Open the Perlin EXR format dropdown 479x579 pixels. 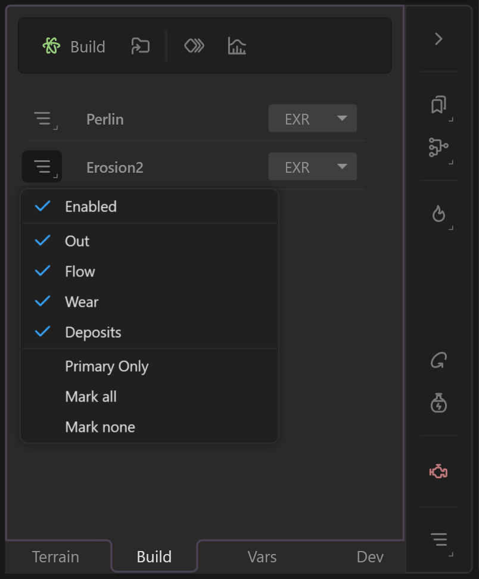coord(312,119)
